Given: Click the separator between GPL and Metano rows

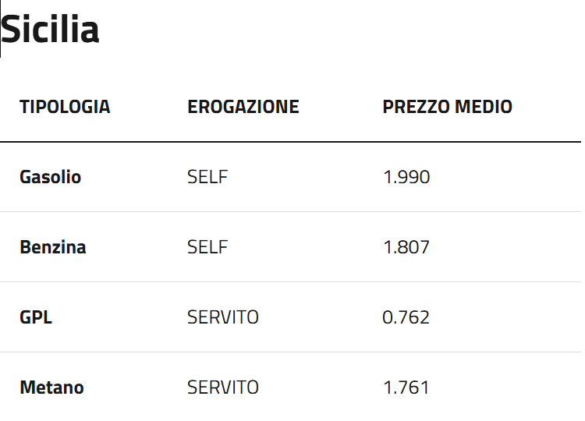Looking at the screenshot, I should [x=290, y=352].
